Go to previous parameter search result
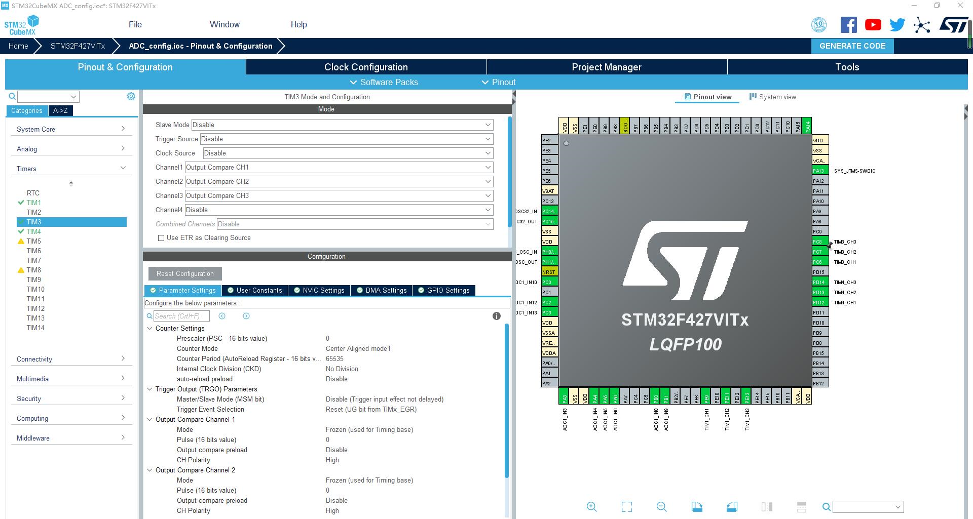 click(x=222, y=316)
